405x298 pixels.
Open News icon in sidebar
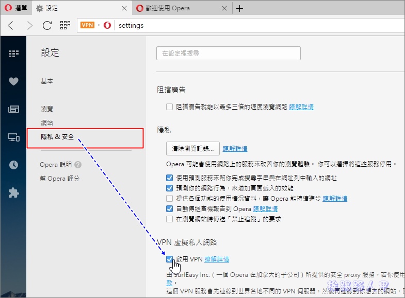point(13,109)
